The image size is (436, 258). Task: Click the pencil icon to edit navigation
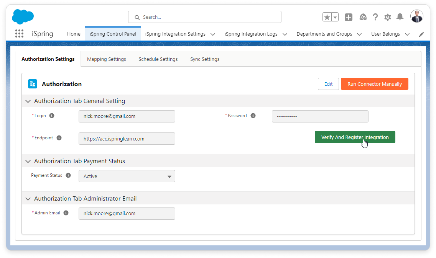[421, 34]
